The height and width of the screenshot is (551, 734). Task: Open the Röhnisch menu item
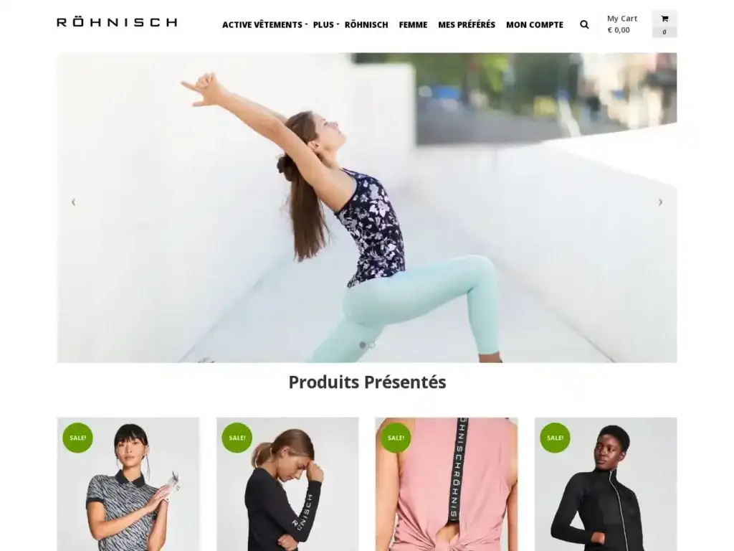pos(366,25)
